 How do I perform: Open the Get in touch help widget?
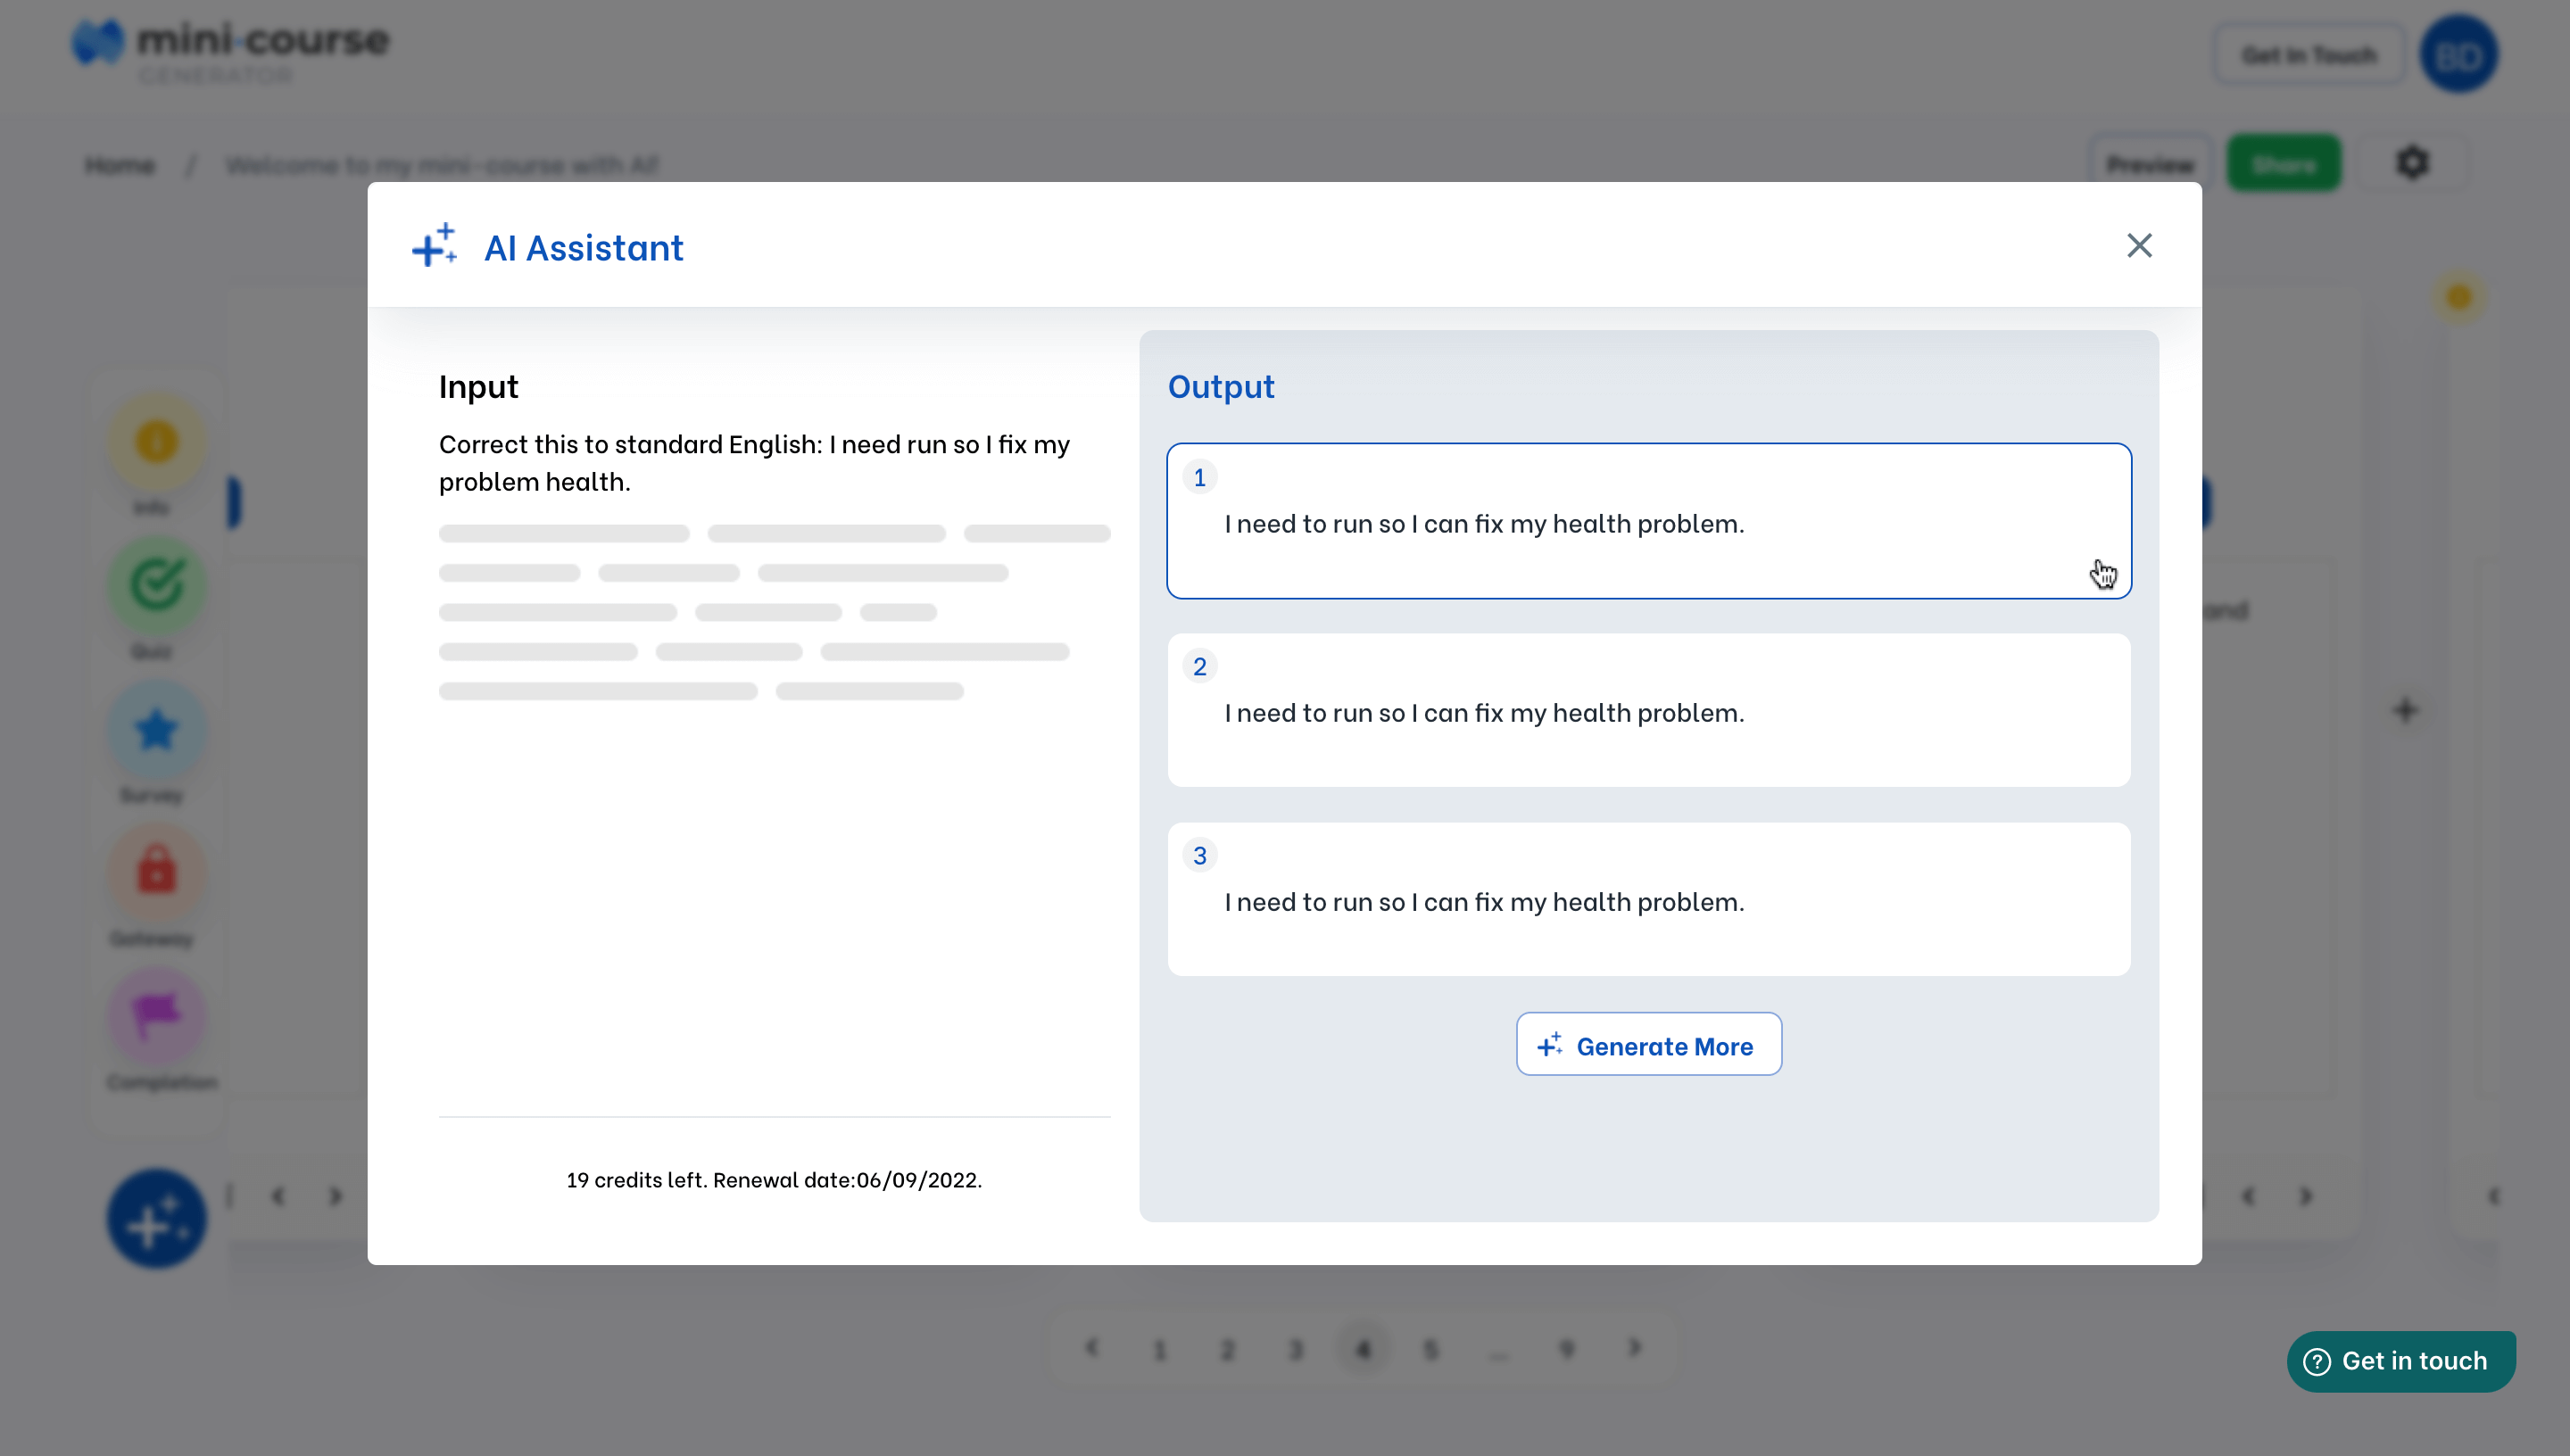2400,1361
